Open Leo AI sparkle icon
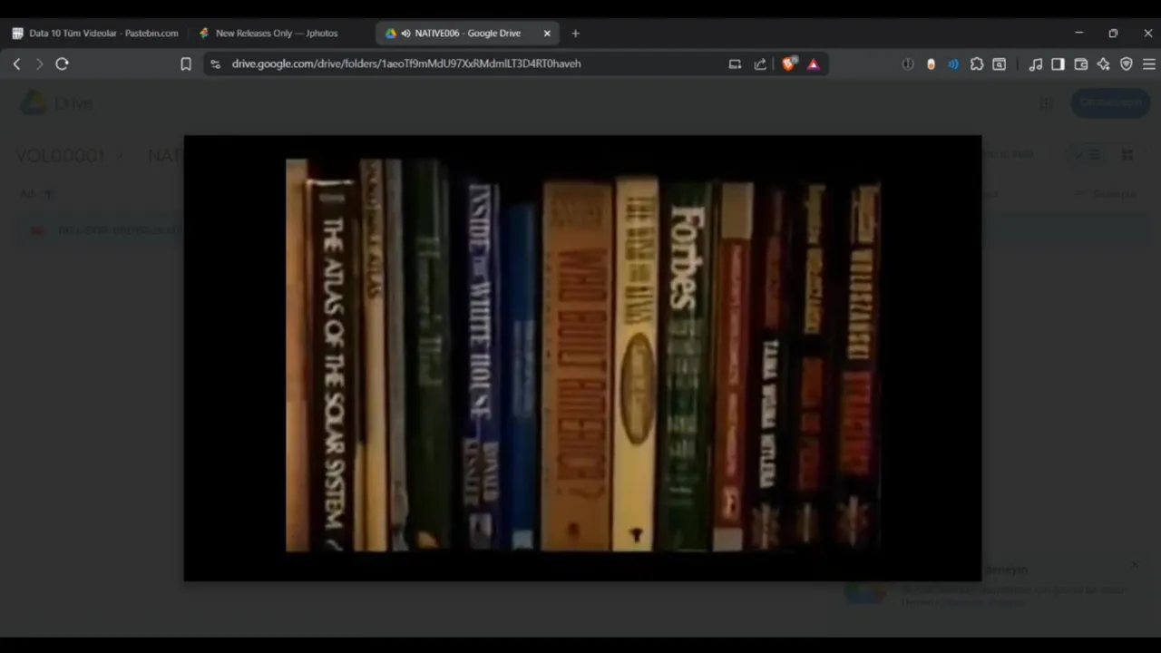The width and height of the screenshot is (1161, 653). tap(1103, 63)
